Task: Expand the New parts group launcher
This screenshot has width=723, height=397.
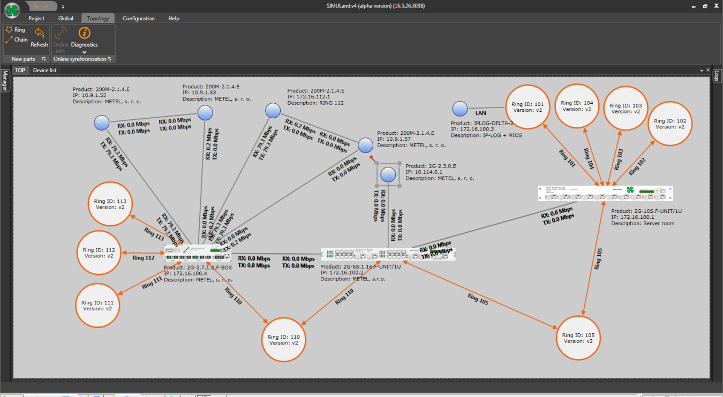Action: 44,59
